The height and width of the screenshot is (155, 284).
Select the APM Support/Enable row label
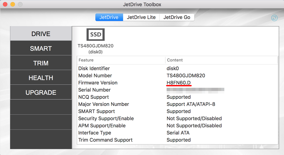point(102,126)
